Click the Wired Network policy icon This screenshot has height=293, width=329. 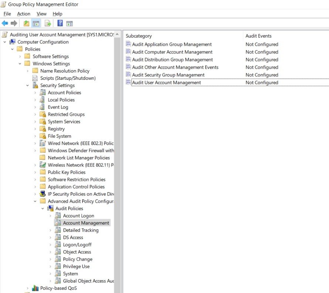[x=42, y=143]
